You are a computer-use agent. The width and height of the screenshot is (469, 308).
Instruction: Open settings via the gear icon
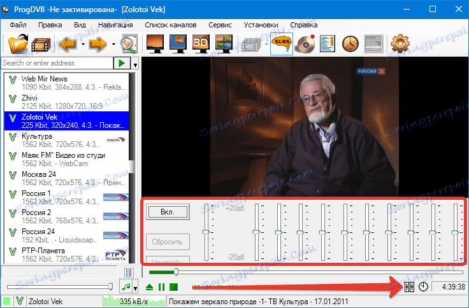pos(399,44)
